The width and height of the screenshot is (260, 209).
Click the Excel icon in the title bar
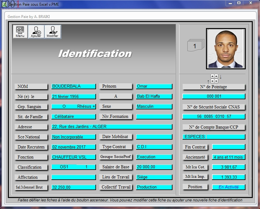(x=4, y=4)
